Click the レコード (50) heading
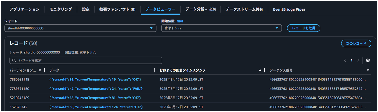 (24, 43)
